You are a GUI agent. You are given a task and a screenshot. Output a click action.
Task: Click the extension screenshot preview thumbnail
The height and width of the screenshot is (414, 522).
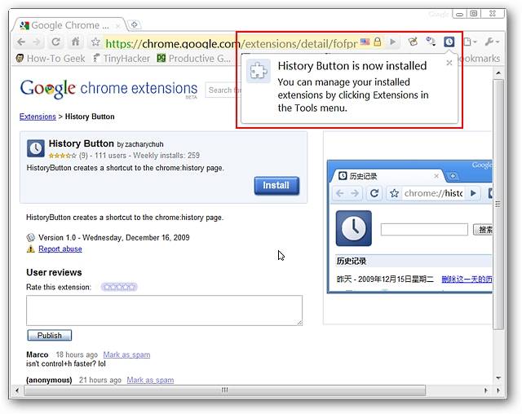pos(409,226)
